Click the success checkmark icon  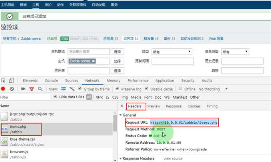(10, 17)
